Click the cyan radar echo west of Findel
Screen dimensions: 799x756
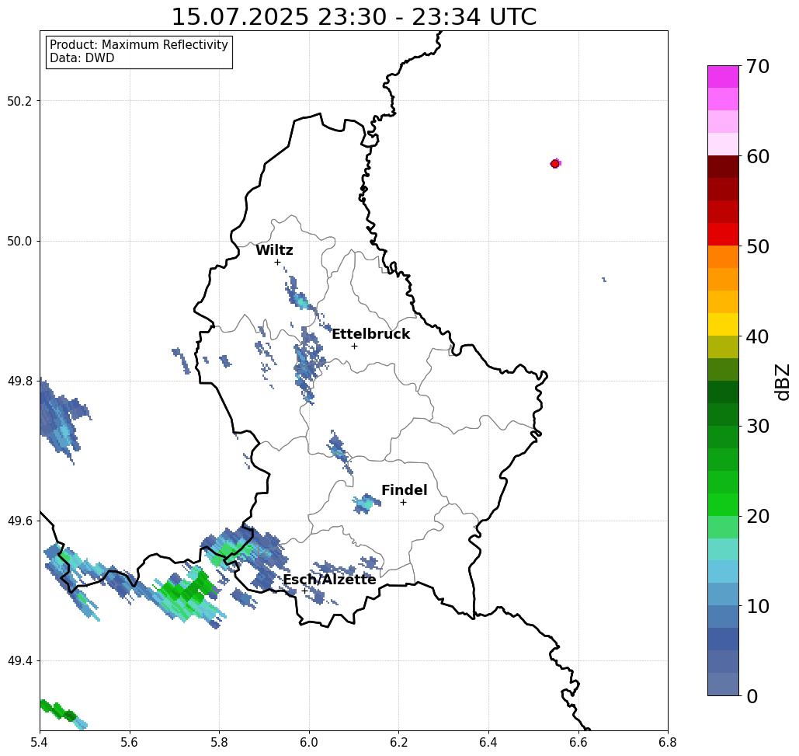point(366,503)
